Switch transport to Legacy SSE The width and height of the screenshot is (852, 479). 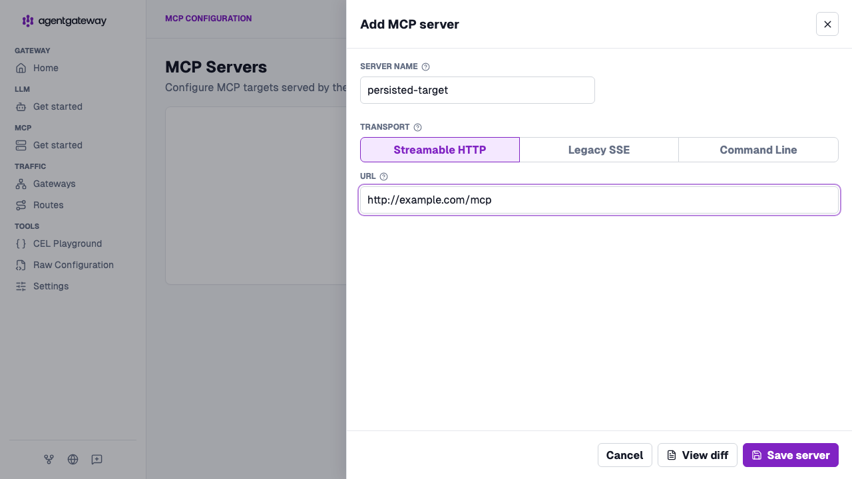click(599, 150)
